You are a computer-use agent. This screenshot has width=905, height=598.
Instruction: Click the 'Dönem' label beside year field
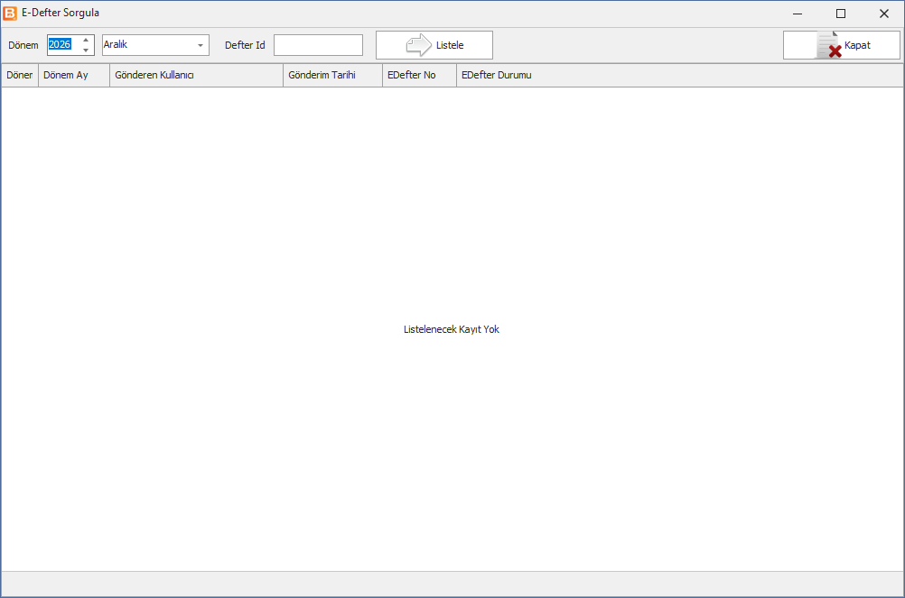(23, 45)
